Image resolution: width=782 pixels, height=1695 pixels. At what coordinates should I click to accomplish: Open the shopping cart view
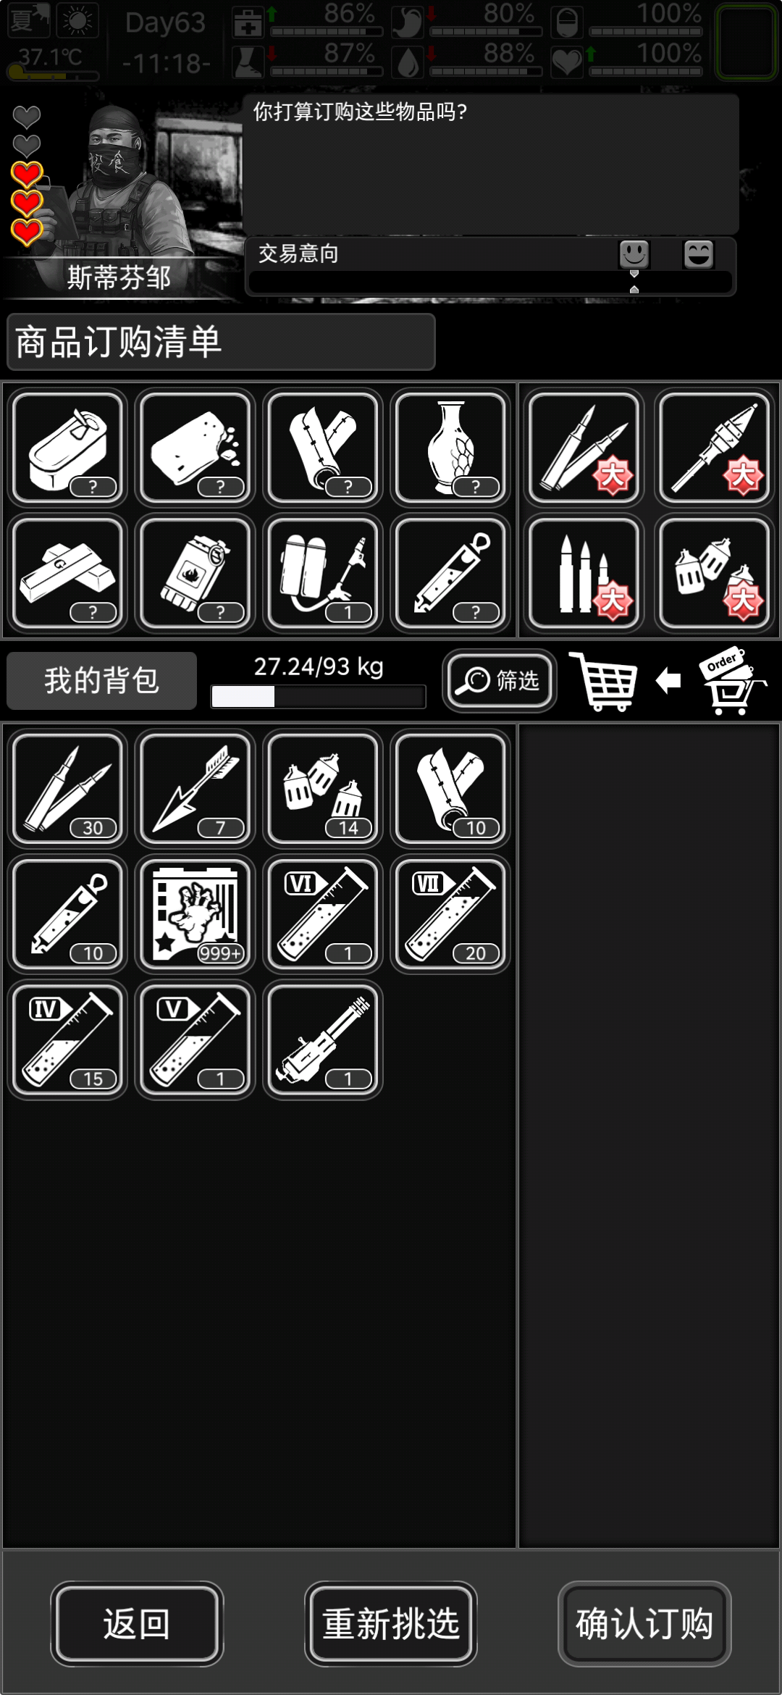[x=604, y=681]
